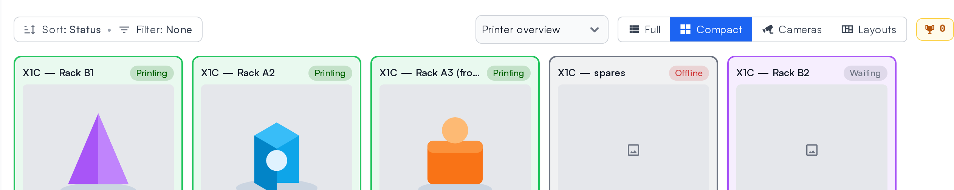
Task: Click Printing status on Rack A2
Action: pos(330,73)
